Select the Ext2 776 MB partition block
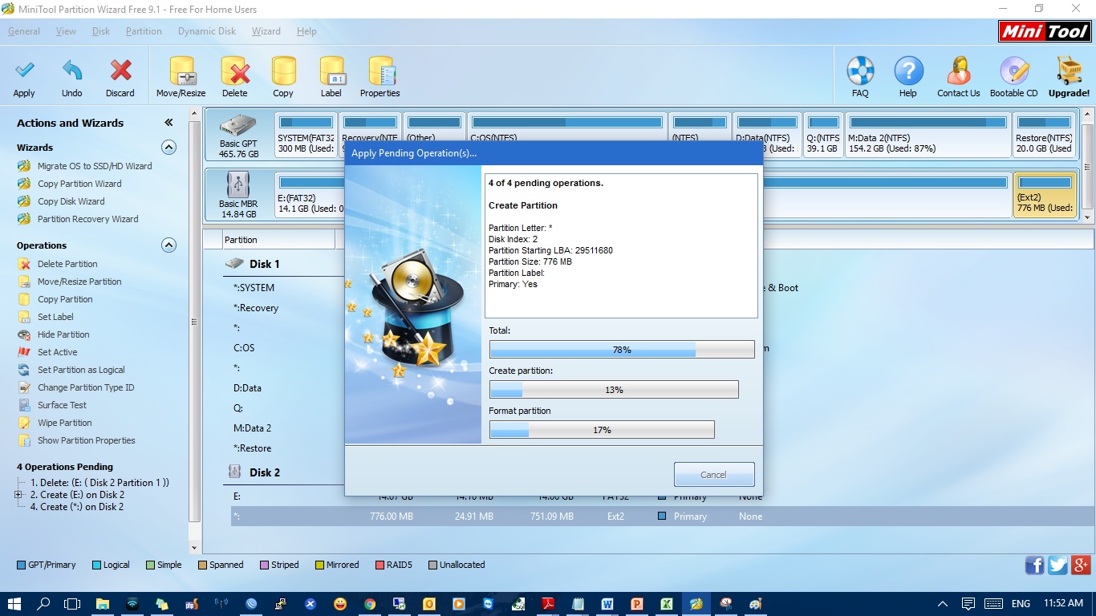Screen dimensions: 1096x616 click(1045, 195)
